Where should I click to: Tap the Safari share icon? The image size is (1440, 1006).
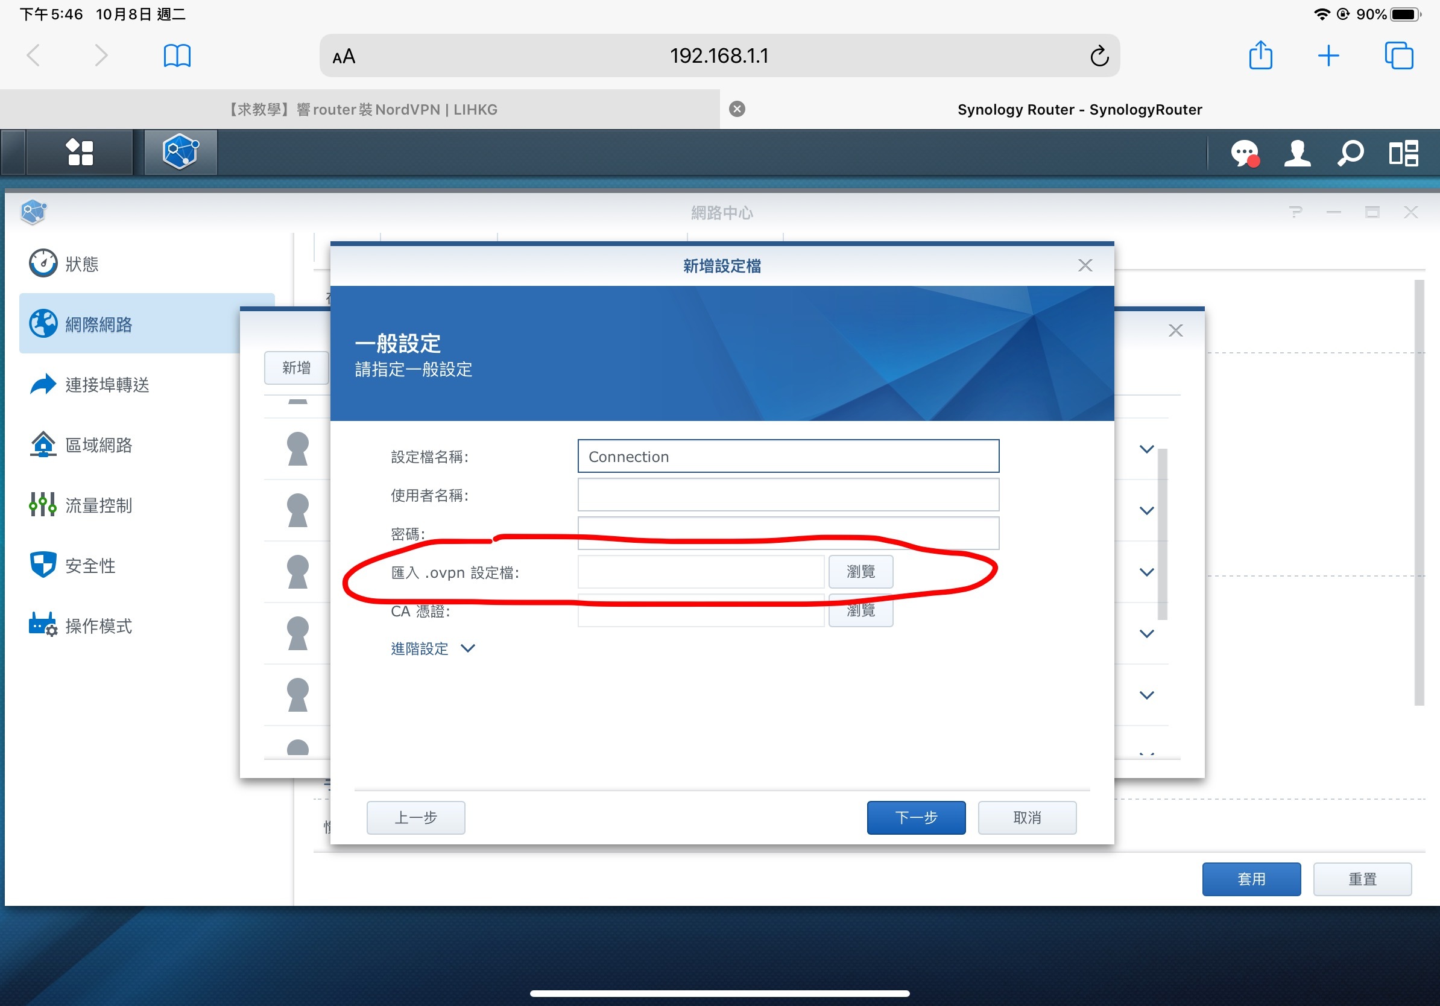(x=1260, y=55)
